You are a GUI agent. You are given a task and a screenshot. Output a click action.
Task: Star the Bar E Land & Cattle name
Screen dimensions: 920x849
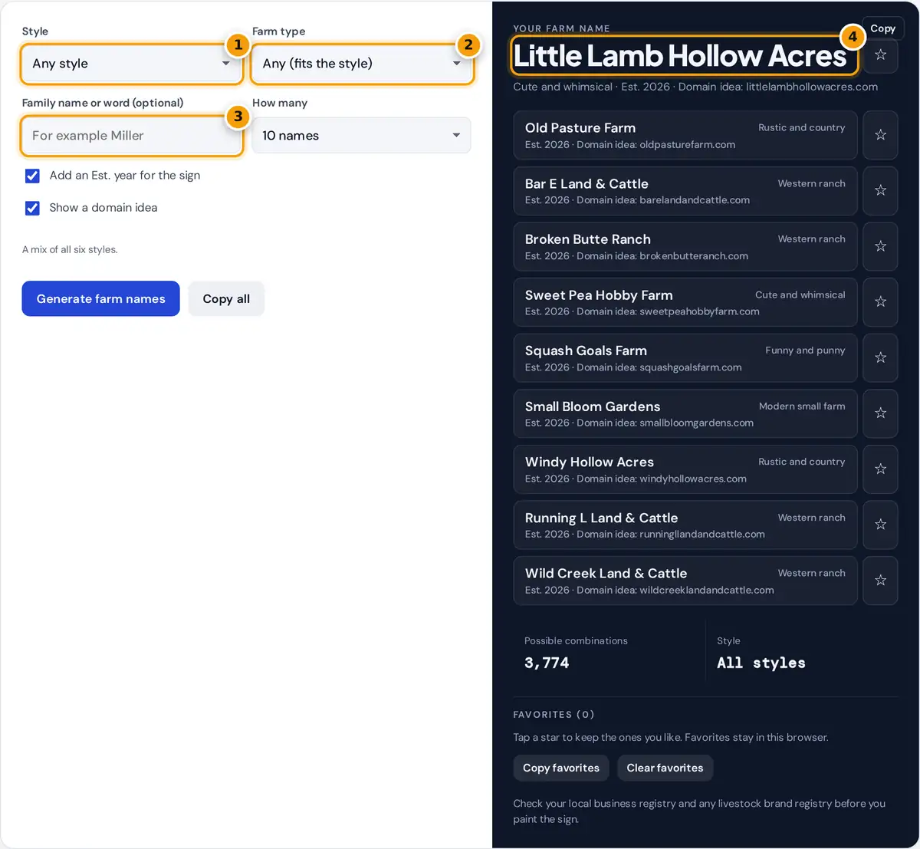point(880,190)
